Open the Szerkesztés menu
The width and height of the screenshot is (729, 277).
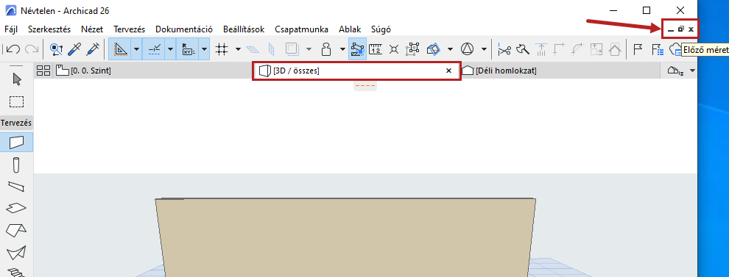click(49, 29)
